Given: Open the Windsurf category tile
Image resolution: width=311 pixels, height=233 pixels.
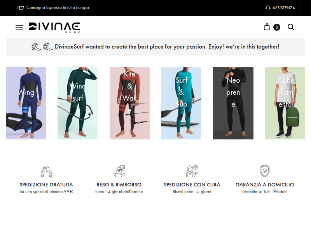Looking at the screenshot, I should [78, 103].
